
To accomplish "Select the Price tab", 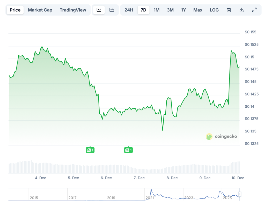I will point(15,10).
